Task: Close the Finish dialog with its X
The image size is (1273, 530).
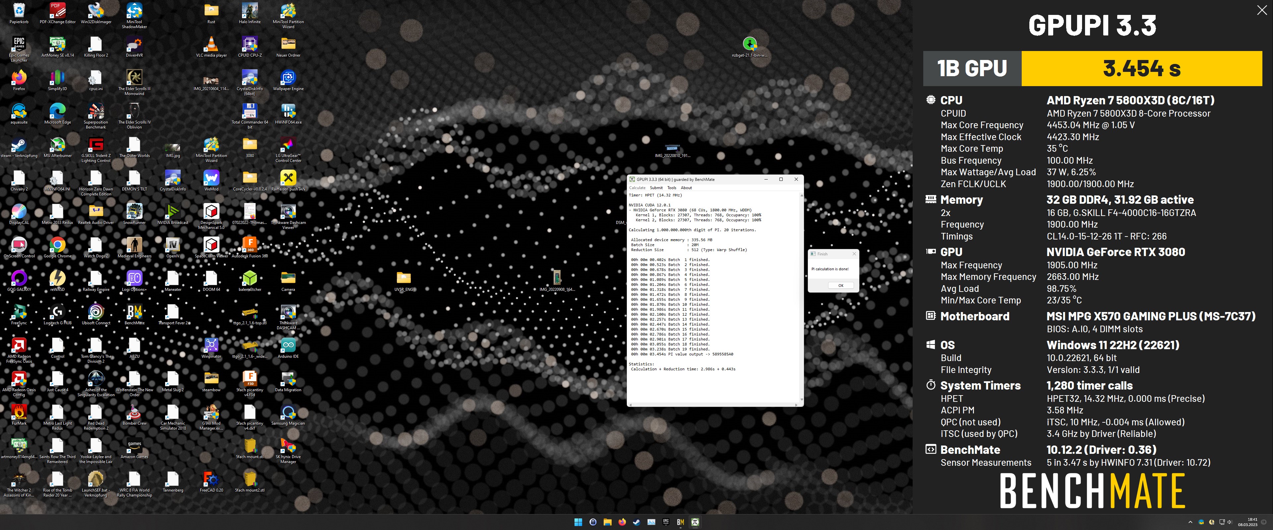Action: point(854,254)
